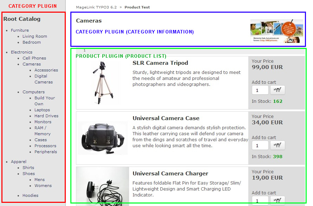The width and height of the screenshot is (313, 206).
Task: Open the SLR Camera Tripod title link
Action: pos(160,63)
